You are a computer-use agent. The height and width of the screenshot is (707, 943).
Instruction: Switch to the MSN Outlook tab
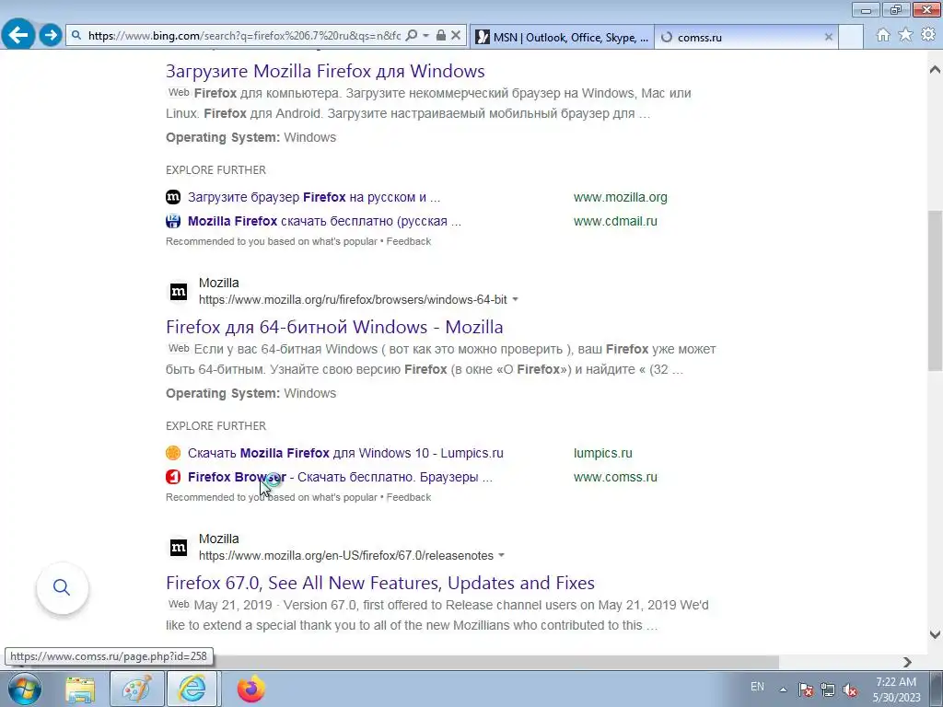[x=563, y=37]
